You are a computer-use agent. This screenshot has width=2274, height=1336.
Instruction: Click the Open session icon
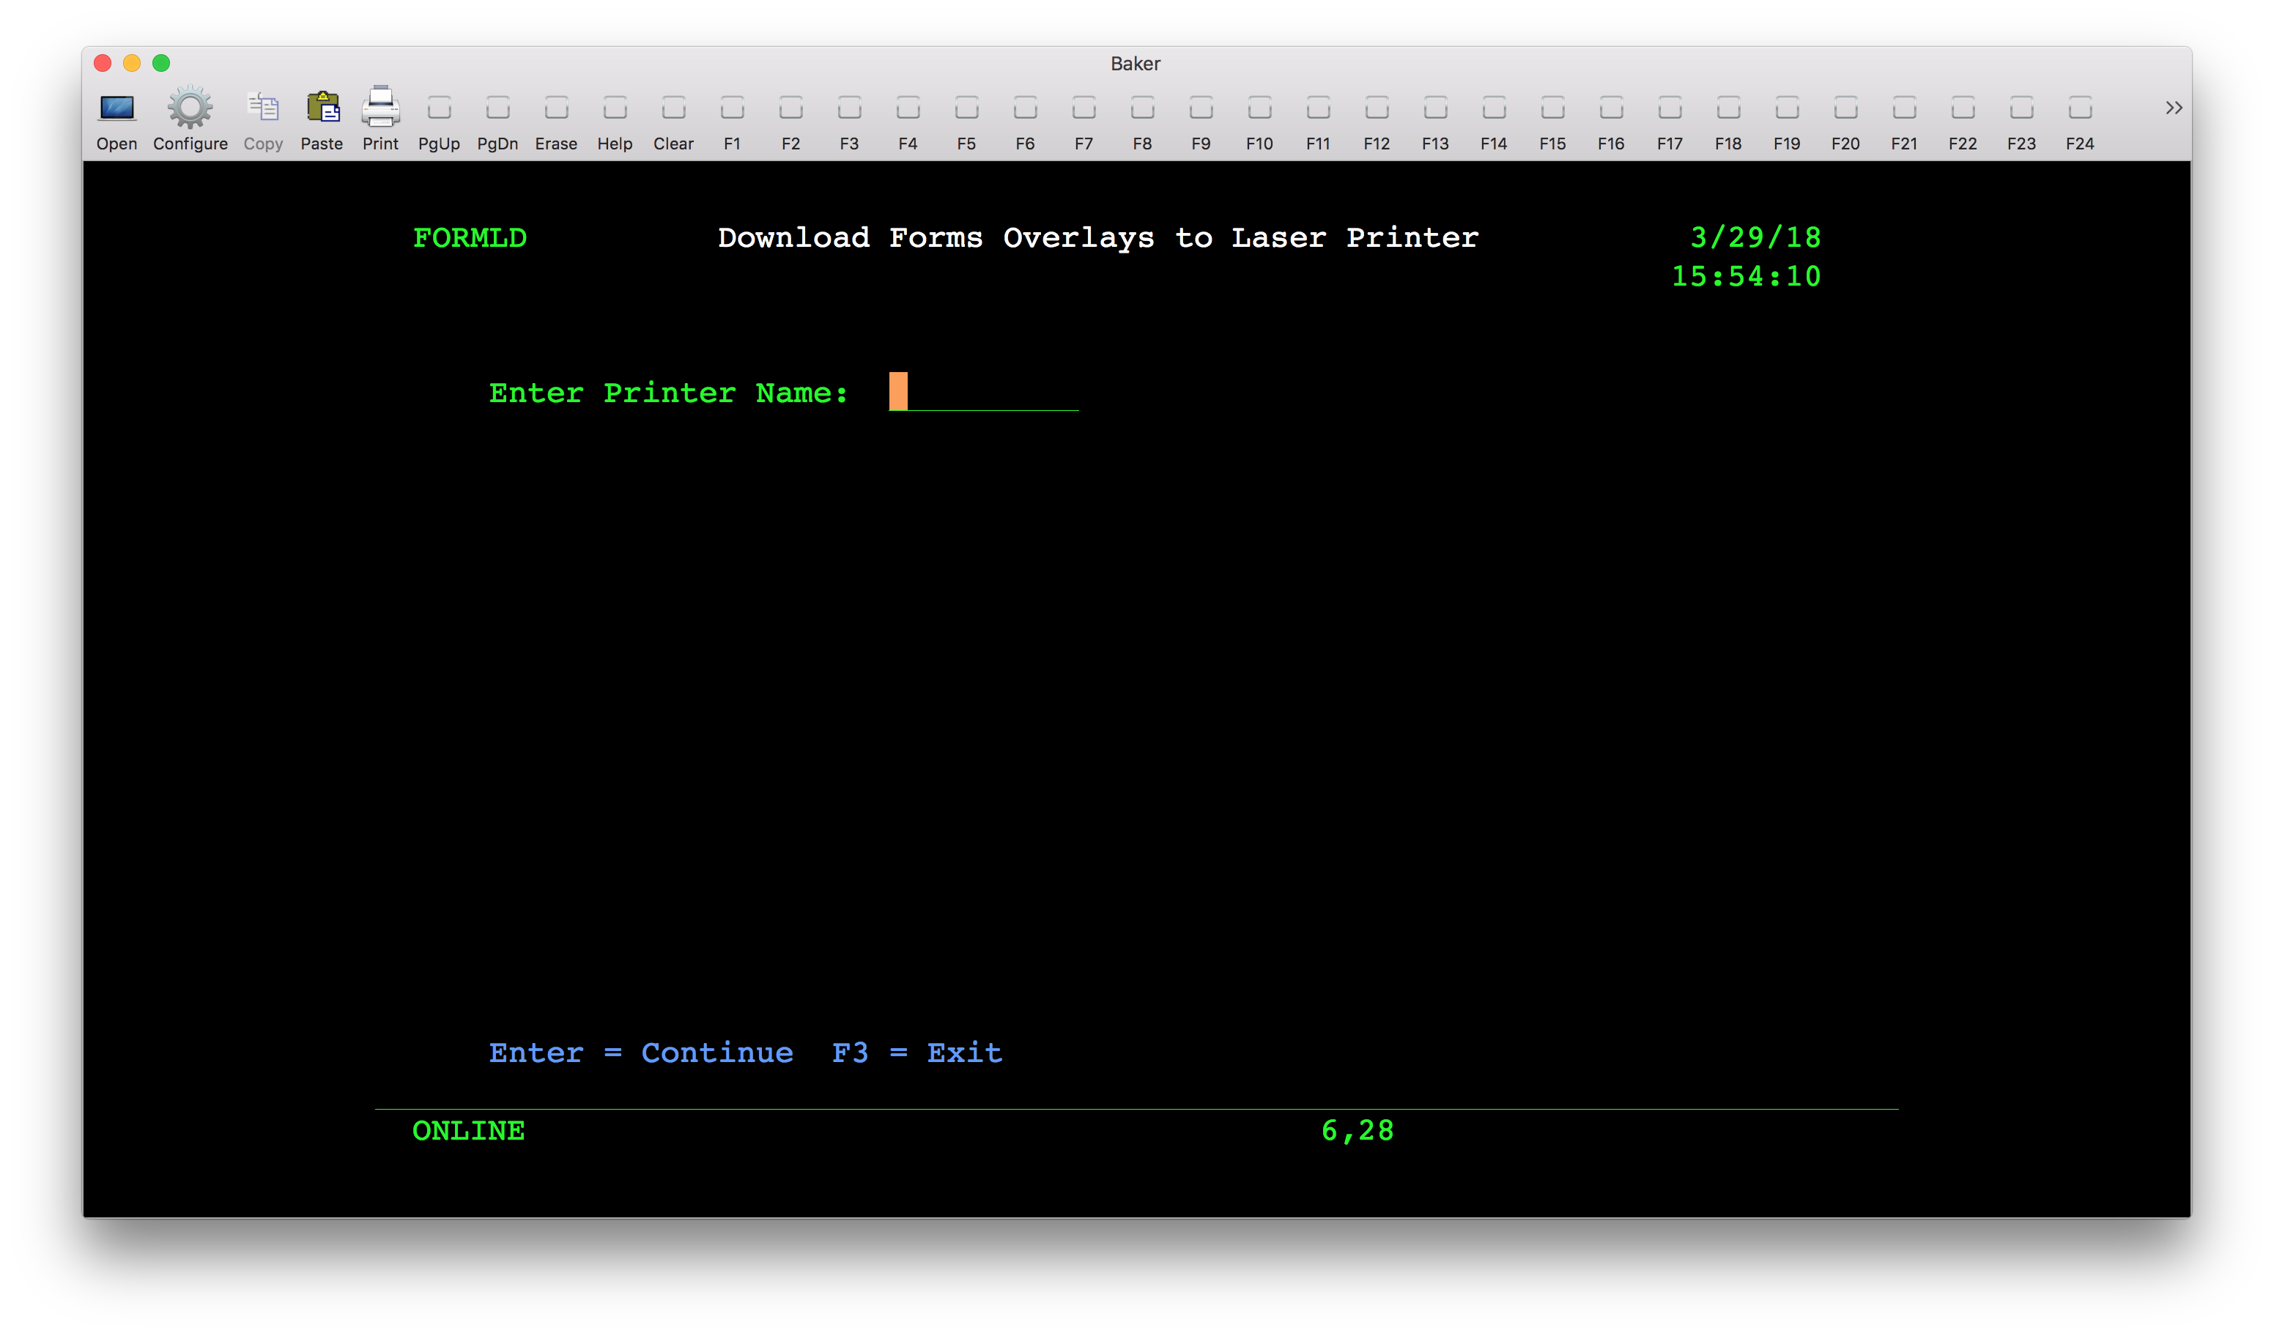tap(116, 109)
